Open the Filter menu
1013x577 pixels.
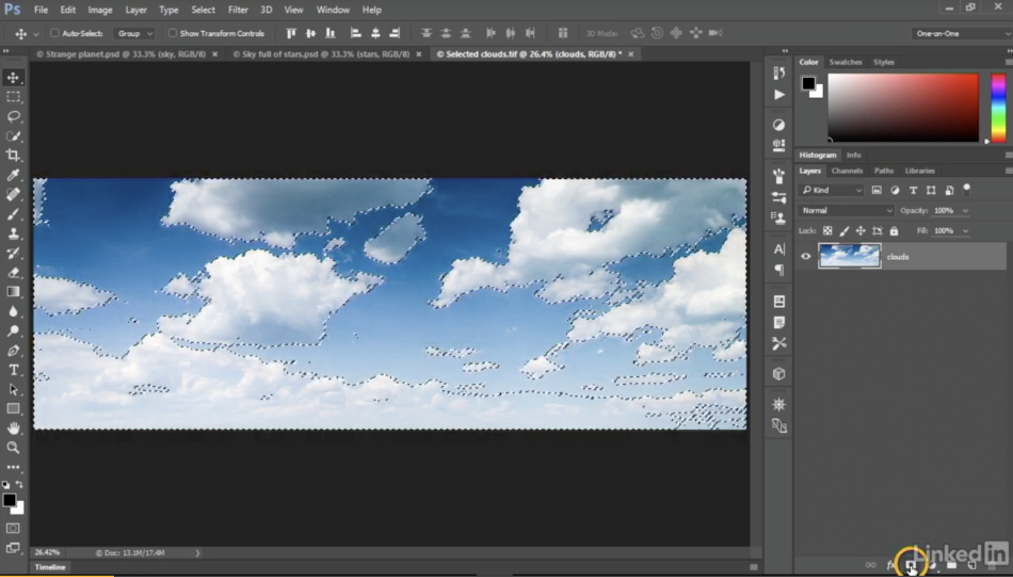238,10
